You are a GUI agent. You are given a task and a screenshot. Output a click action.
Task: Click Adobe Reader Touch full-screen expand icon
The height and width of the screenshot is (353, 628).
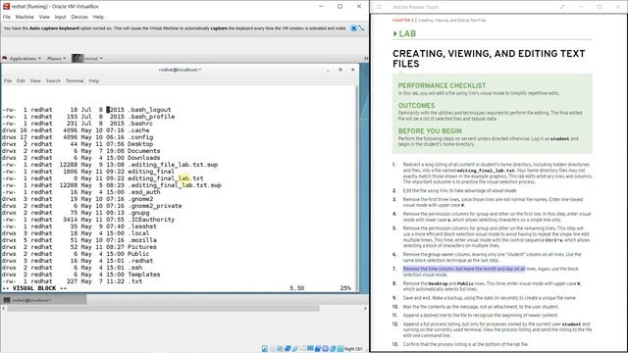(x=562, y=7)
